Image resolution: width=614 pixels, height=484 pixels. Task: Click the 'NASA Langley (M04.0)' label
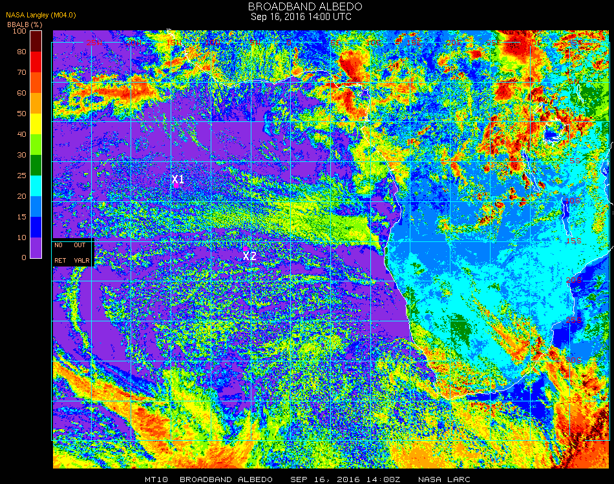click(x=41, y=15)
